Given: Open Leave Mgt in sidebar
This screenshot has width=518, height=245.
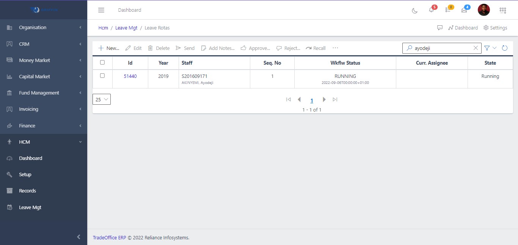Looking at the screenshot, I should tap(30, 207).
